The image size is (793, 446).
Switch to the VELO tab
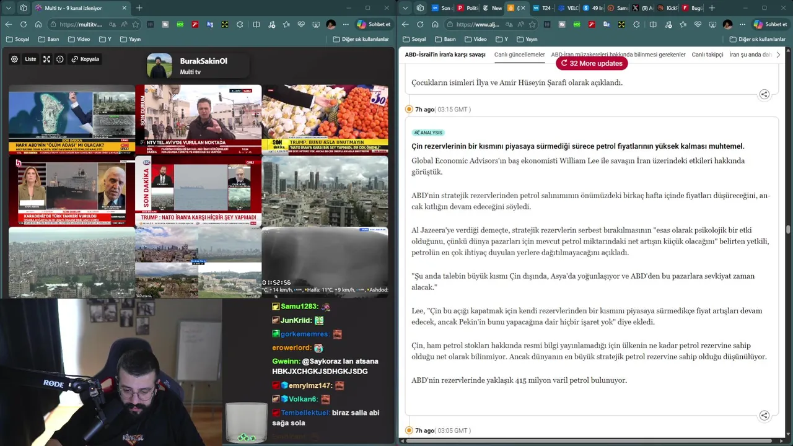point(567,8)
